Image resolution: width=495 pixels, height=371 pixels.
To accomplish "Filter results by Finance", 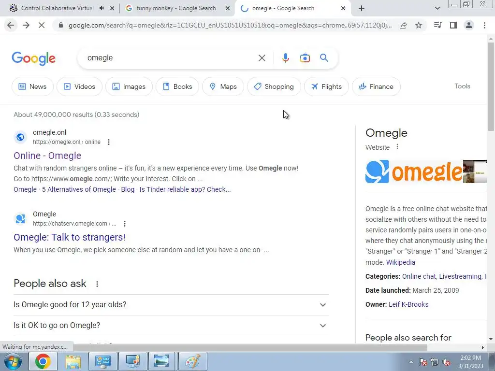I will coord(376,86).
